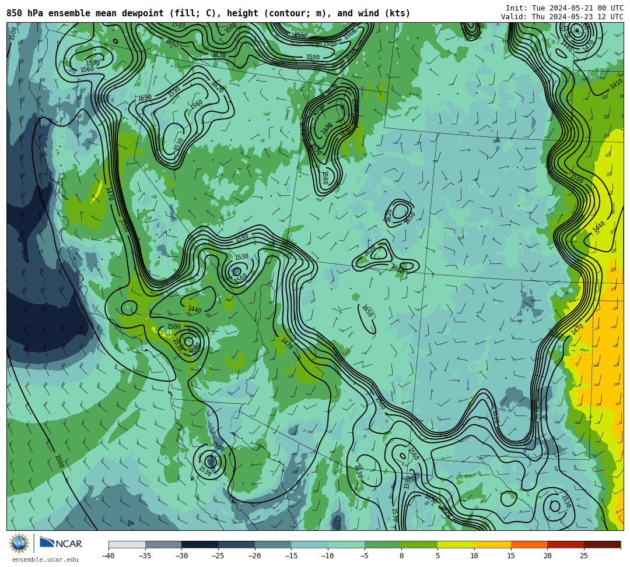
Task: Click the '20' colorbar tick label
Action: point(547,556)
